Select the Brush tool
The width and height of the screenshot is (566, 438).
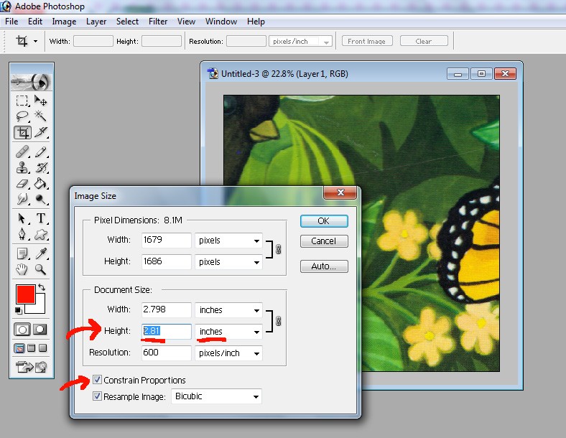pos(40,152)
